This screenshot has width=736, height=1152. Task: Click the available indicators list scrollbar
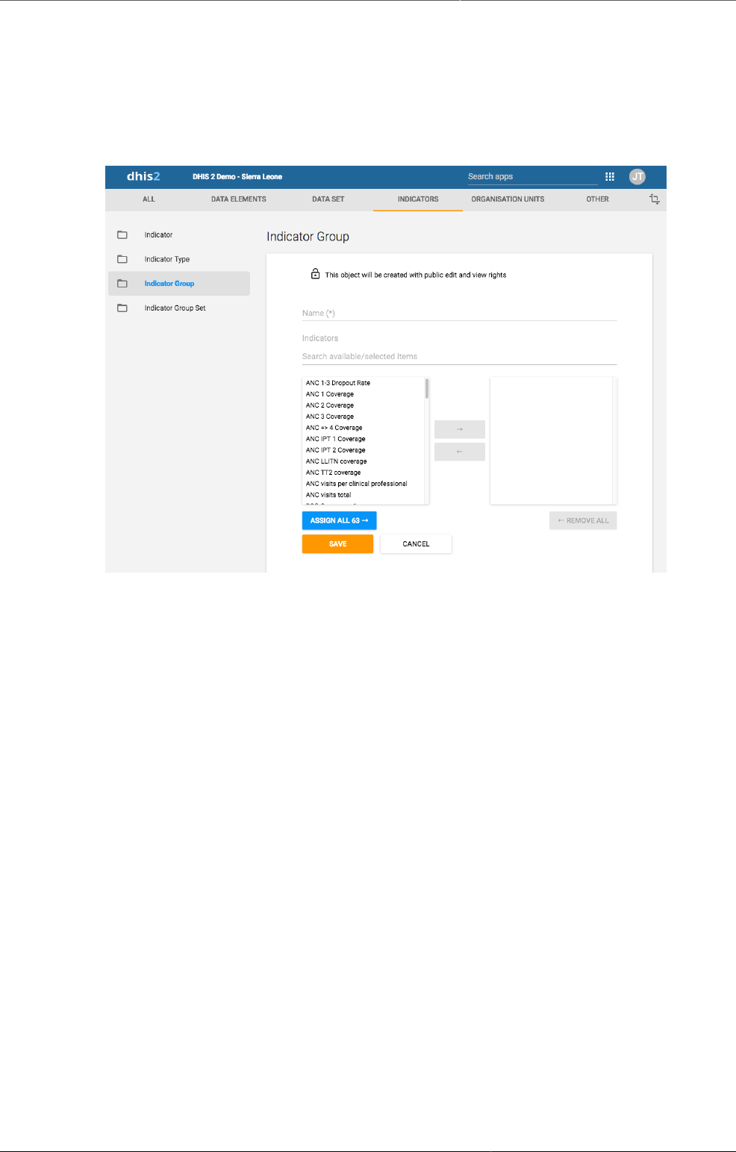point(427,388)
